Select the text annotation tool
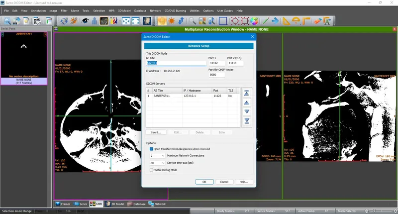This screenshot has height=214, width=398. [327, 21]
